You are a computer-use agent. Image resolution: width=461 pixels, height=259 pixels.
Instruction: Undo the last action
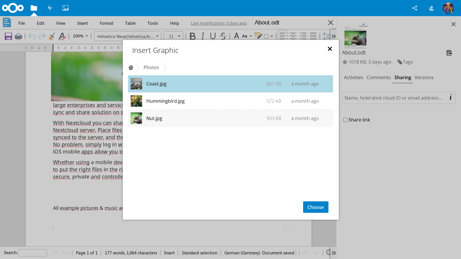coord(32,36)
